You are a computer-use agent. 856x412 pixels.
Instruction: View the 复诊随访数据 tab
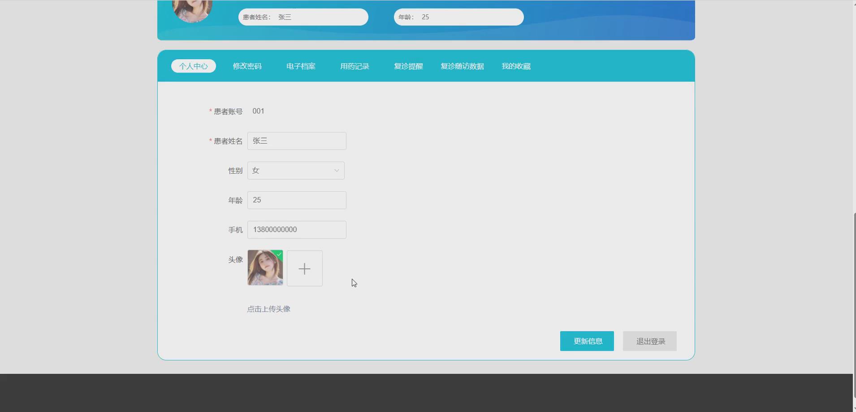pyautogui.click(x=462, y=66)
